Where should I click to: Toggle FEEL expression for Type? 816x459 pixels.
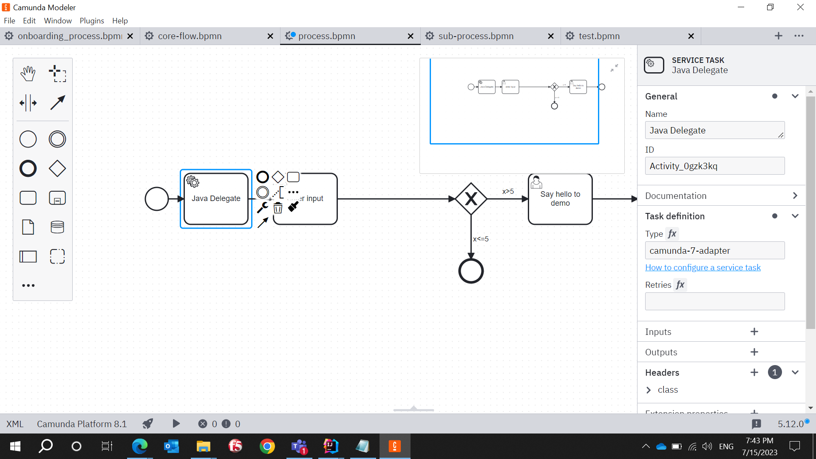tap(672, 234)
